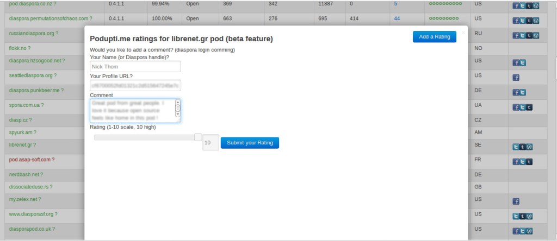Open Facebook icon for my.zelex.net

point(516,201)
